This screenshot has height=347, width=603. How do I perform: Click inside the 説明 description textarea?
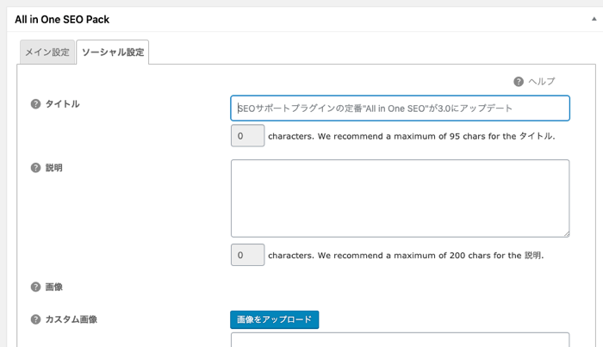[400, 198]
